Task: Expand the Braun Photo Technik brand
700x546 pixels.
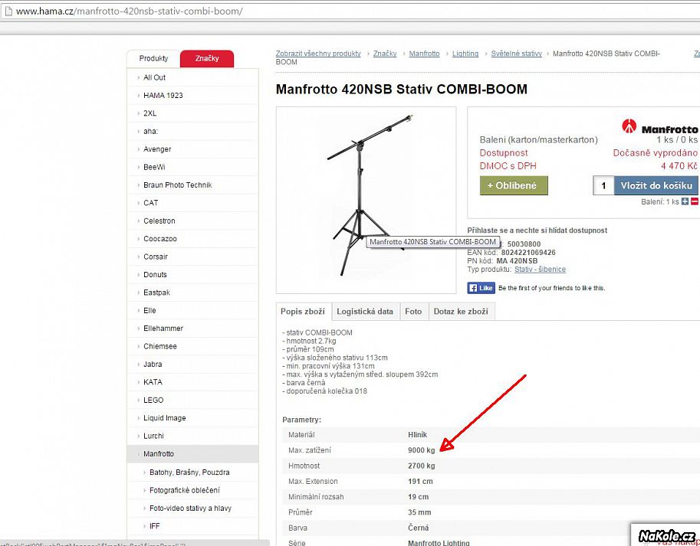Action: point(178,185)
